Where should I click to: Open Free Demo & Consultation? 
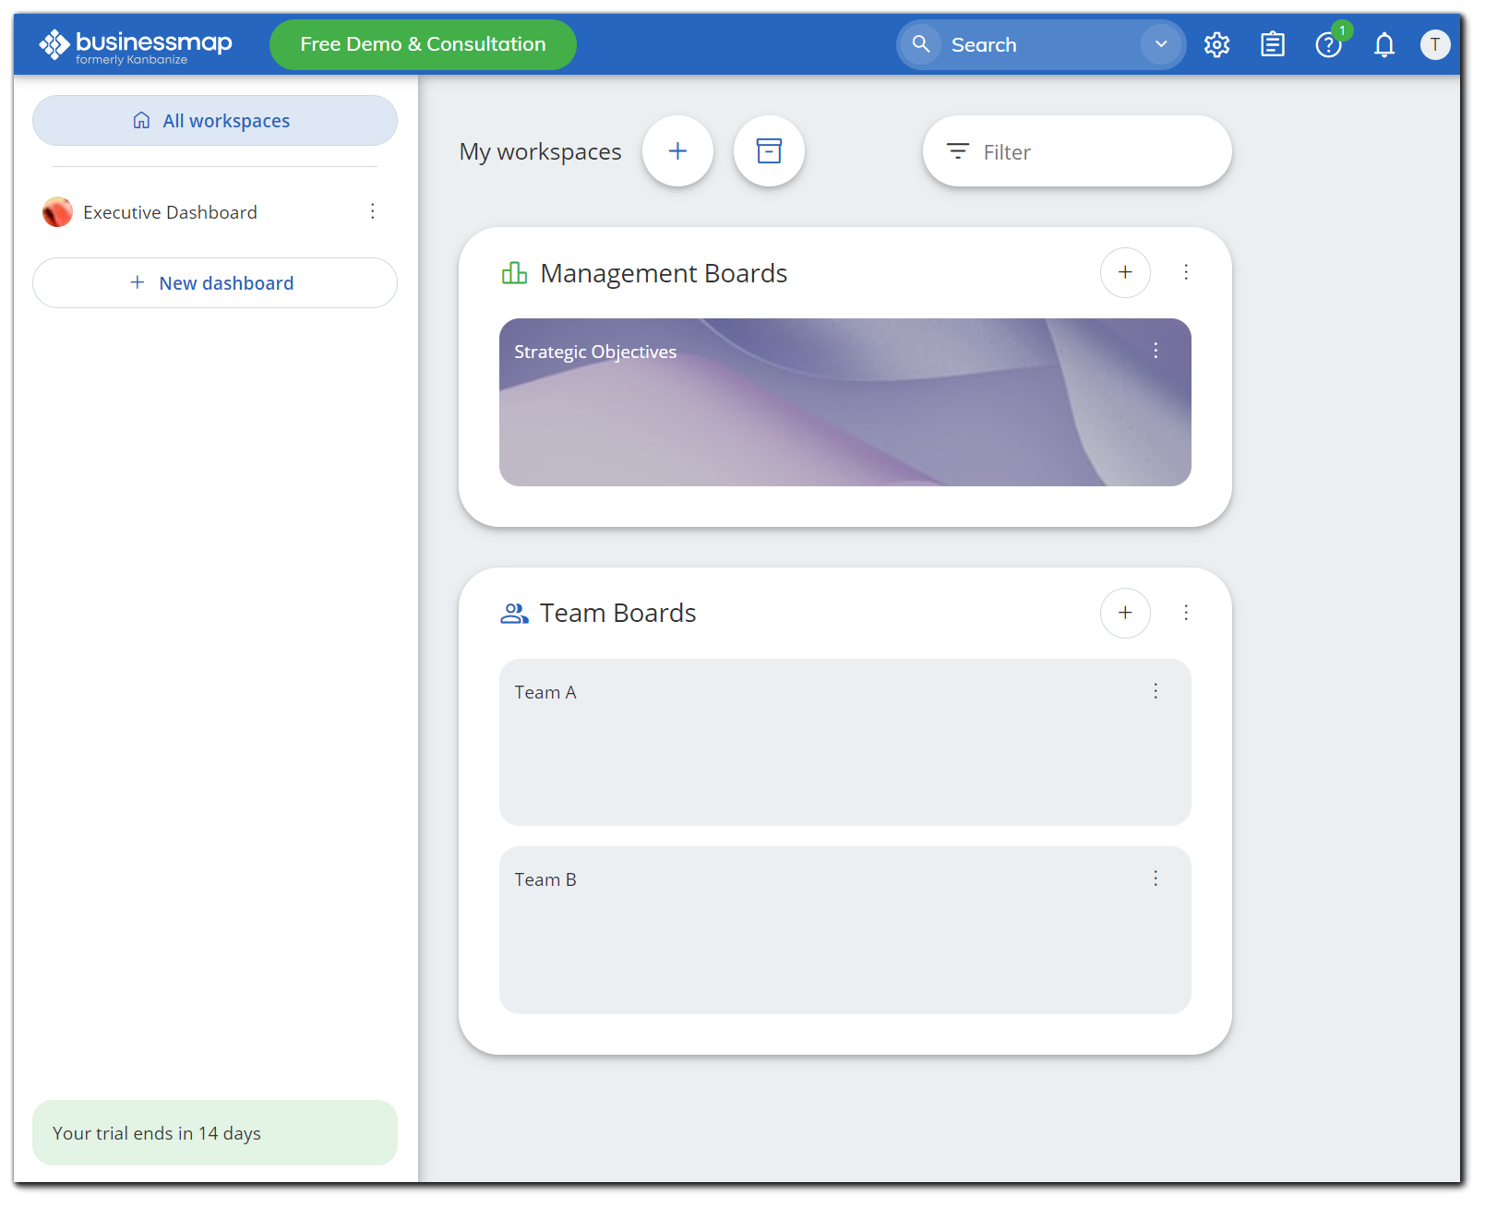[423, 44]
